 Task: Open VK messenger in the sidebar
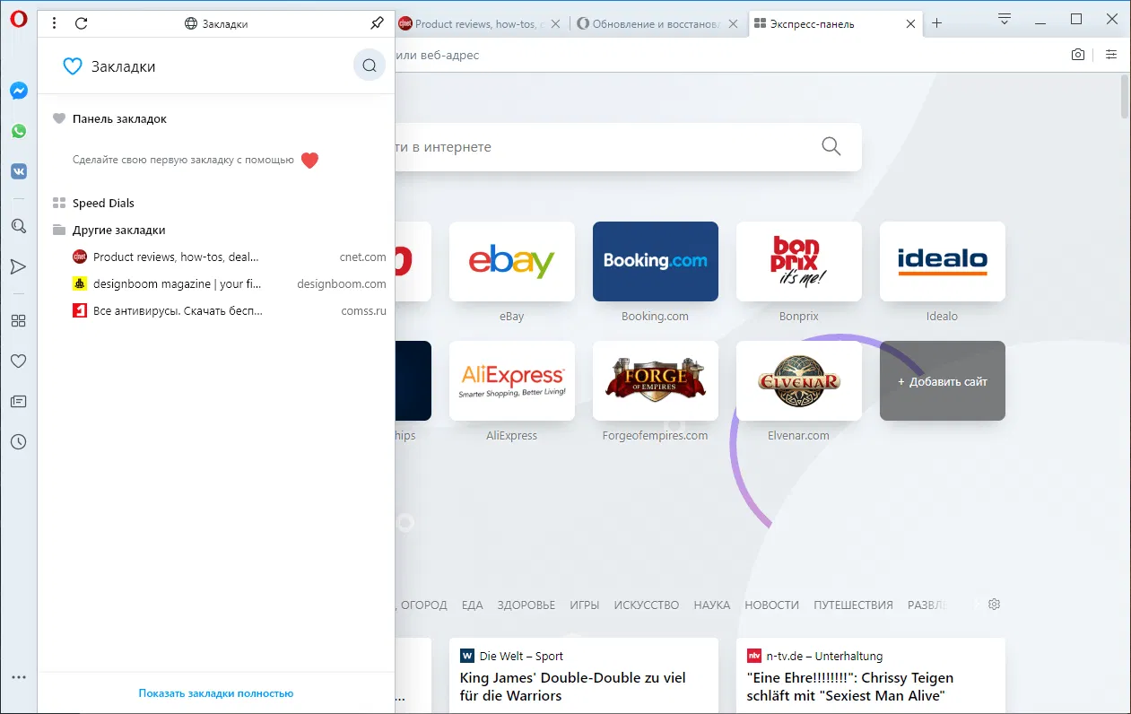point(18,171)
